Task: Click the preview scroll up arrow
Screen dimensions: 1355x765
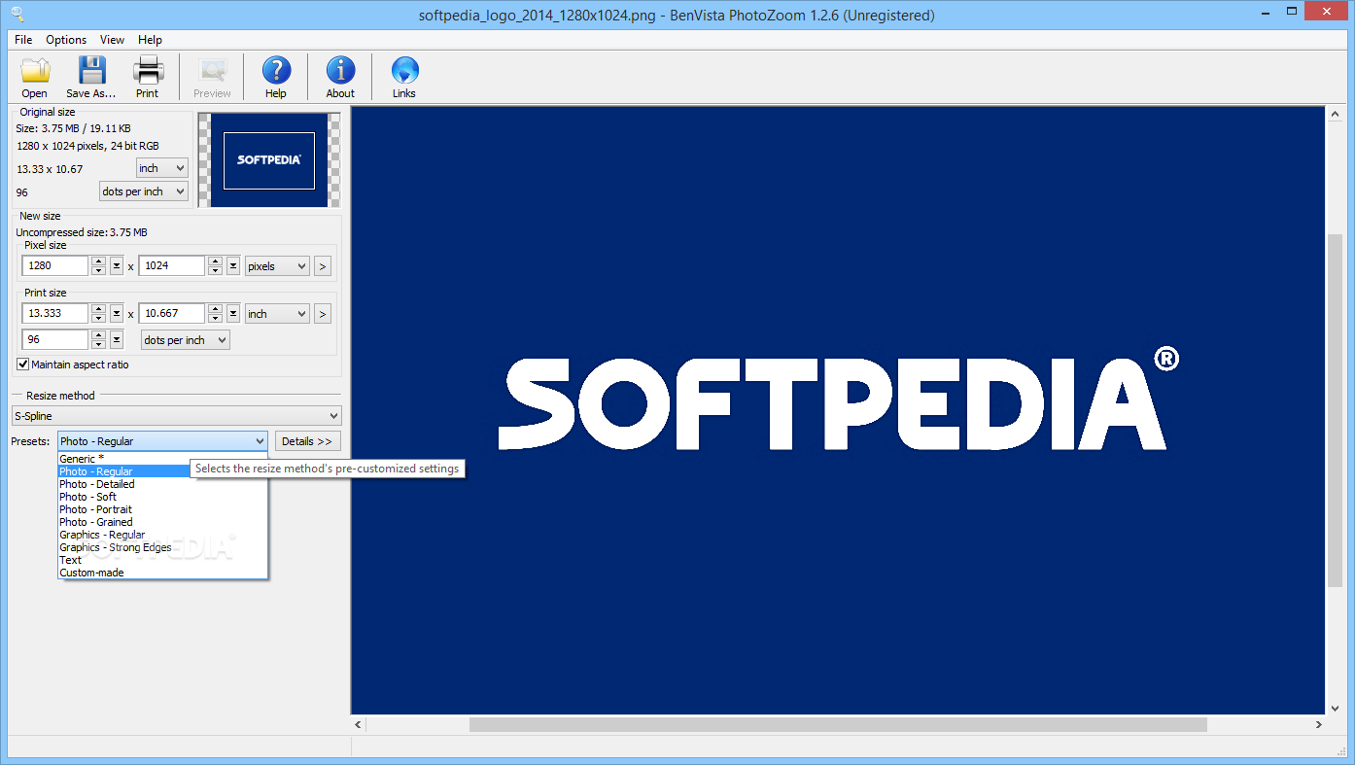Action: point(1335,114)
